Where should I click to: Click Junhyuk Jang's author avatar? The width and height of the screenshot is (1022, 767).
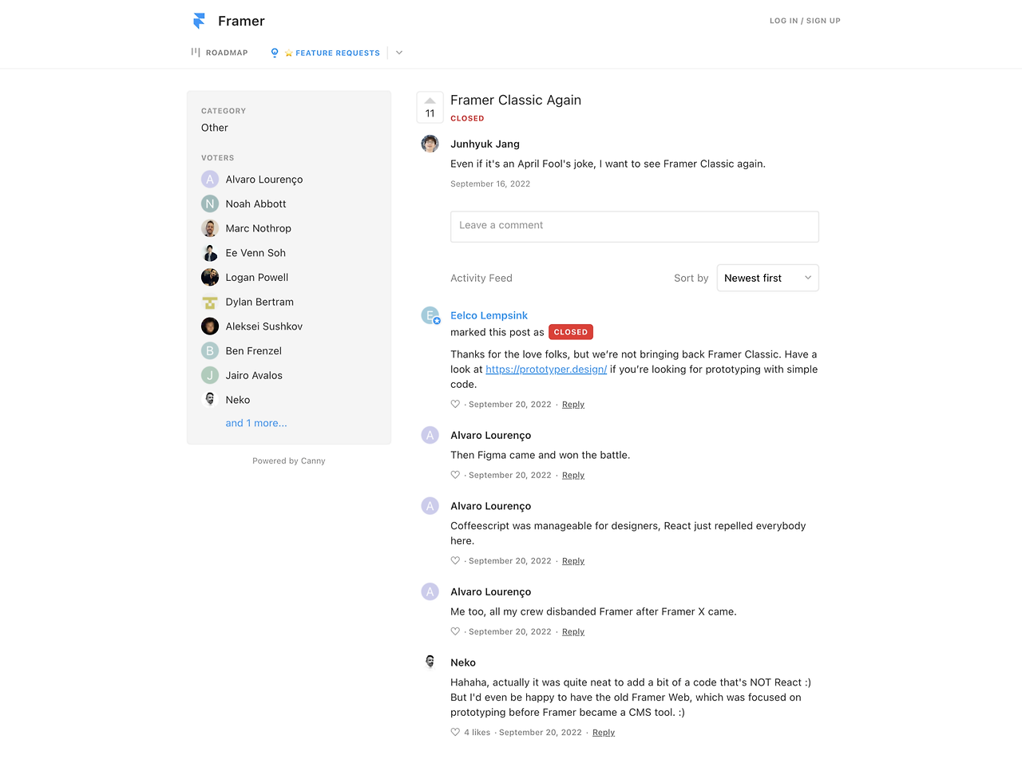click(x=430, y=144)
